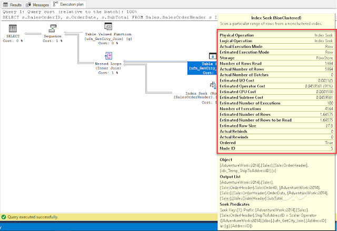
Task: Click the query cost header text line
Action: (70, 12)
